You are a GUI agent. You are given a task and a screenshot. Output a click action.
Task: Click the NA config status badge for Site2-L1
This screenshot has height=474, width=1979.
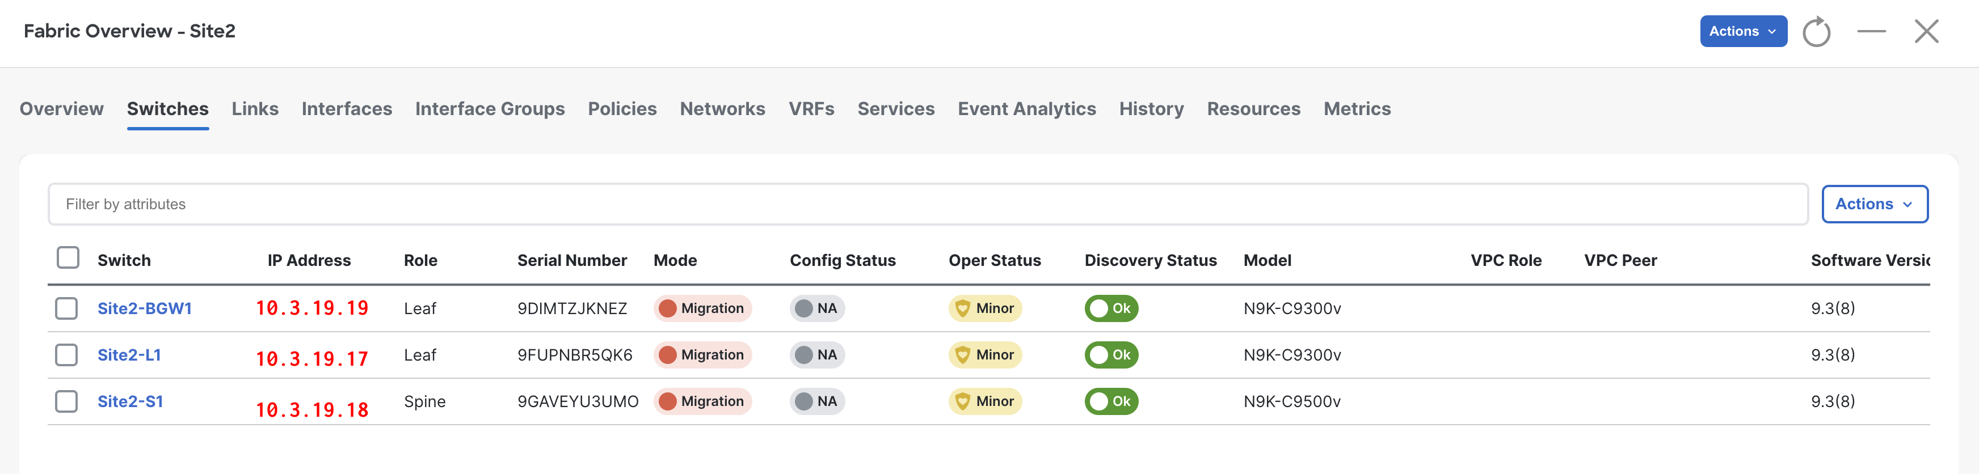pos(816,355)
